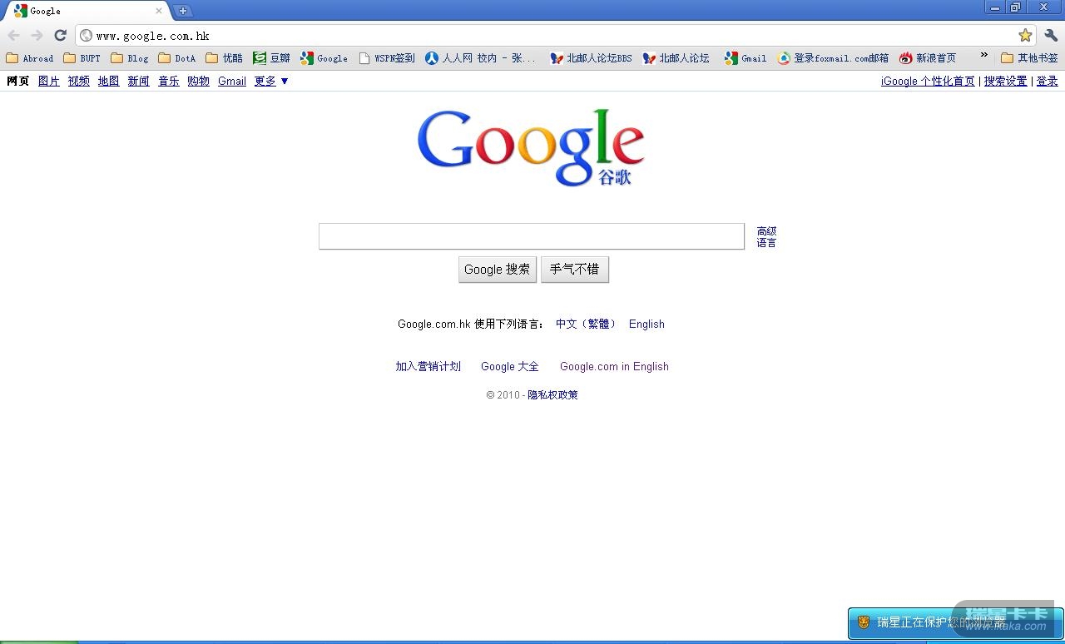Open the 语言 tools link
Viewport: 1065px width, 644px height.
click(x=766, y=243)
